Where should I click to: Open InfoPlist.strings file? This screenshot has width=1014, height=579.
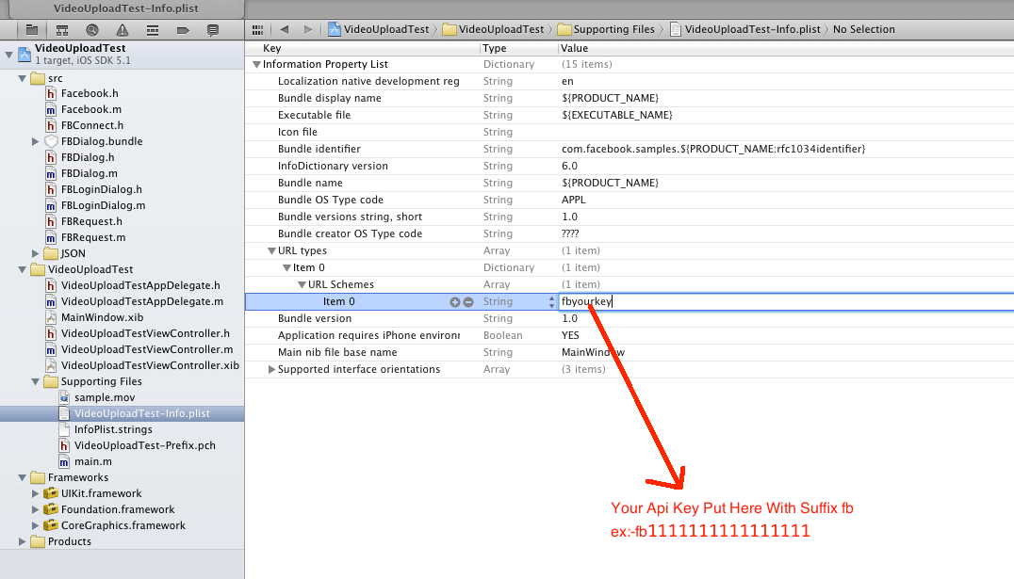click(113, 429)
